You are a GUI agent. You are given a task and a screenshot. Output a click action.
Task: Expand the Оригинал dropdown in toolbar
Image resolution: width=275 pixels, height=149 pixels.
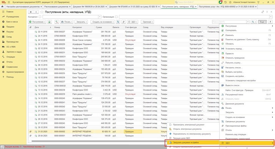[x=148, y=22]
